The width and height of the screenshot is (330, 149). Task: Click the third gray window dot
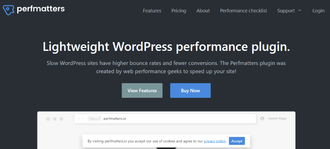(x=61, y=119)
